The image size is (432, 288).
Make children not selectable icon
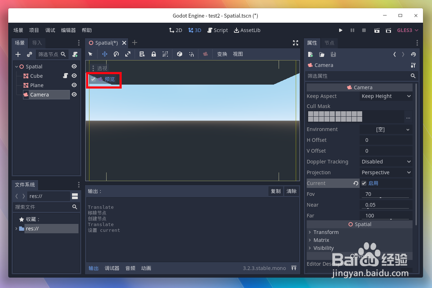tap(165, 54)
